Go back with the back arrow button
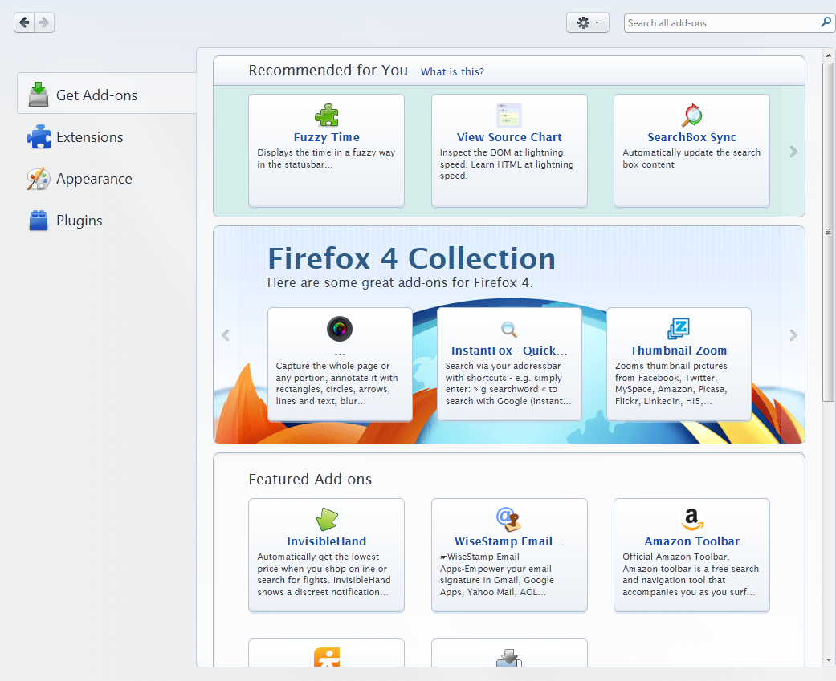Image resolution: width=836 pixels, height=681 pixels. point(24,22)
